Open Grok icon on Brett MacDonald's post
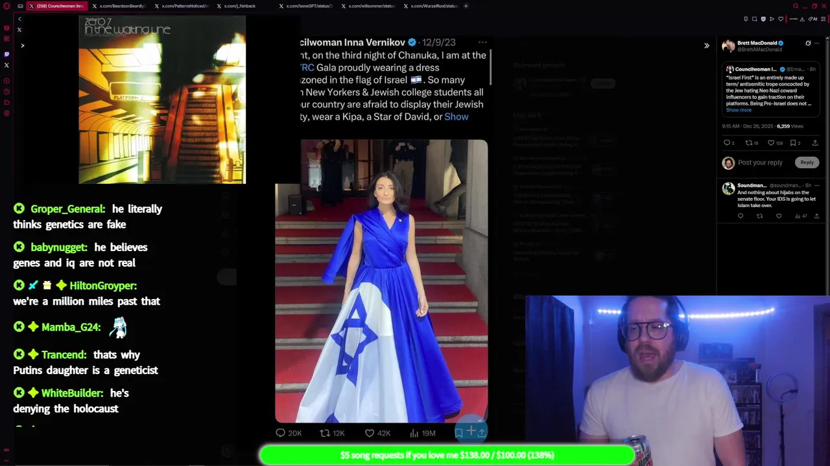830x466 pixels. pos(808,43)
